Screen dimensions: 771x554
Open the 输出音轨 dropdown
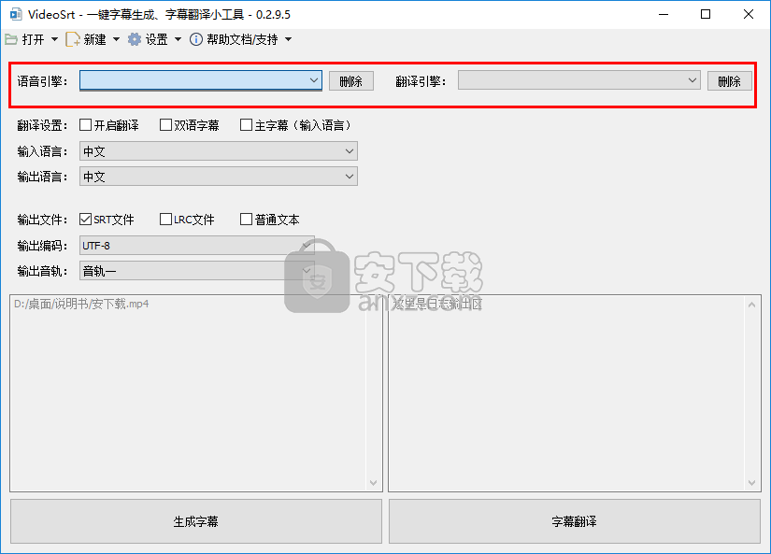click(196, 271)
